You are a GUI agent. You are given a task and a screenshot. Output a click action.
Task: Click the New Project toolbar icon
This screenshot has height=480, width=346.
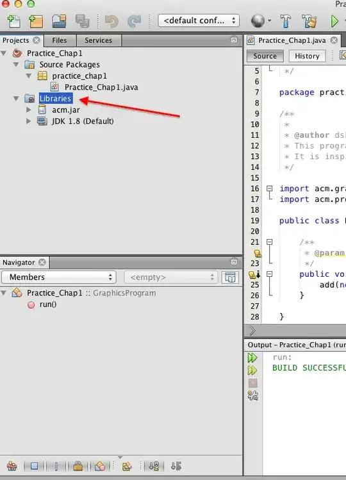36,21
